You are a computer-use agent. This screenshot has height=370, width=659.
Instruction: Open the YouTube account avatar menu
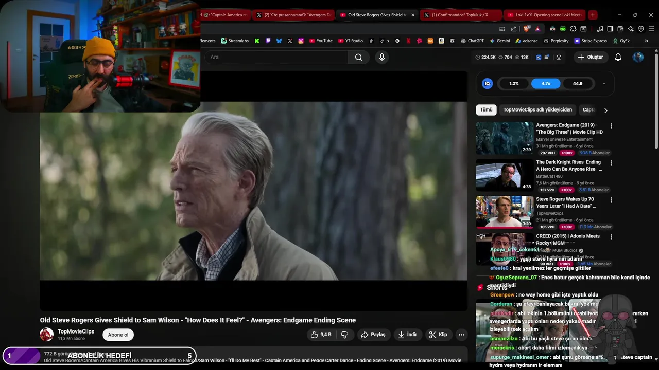coord(638,57)
